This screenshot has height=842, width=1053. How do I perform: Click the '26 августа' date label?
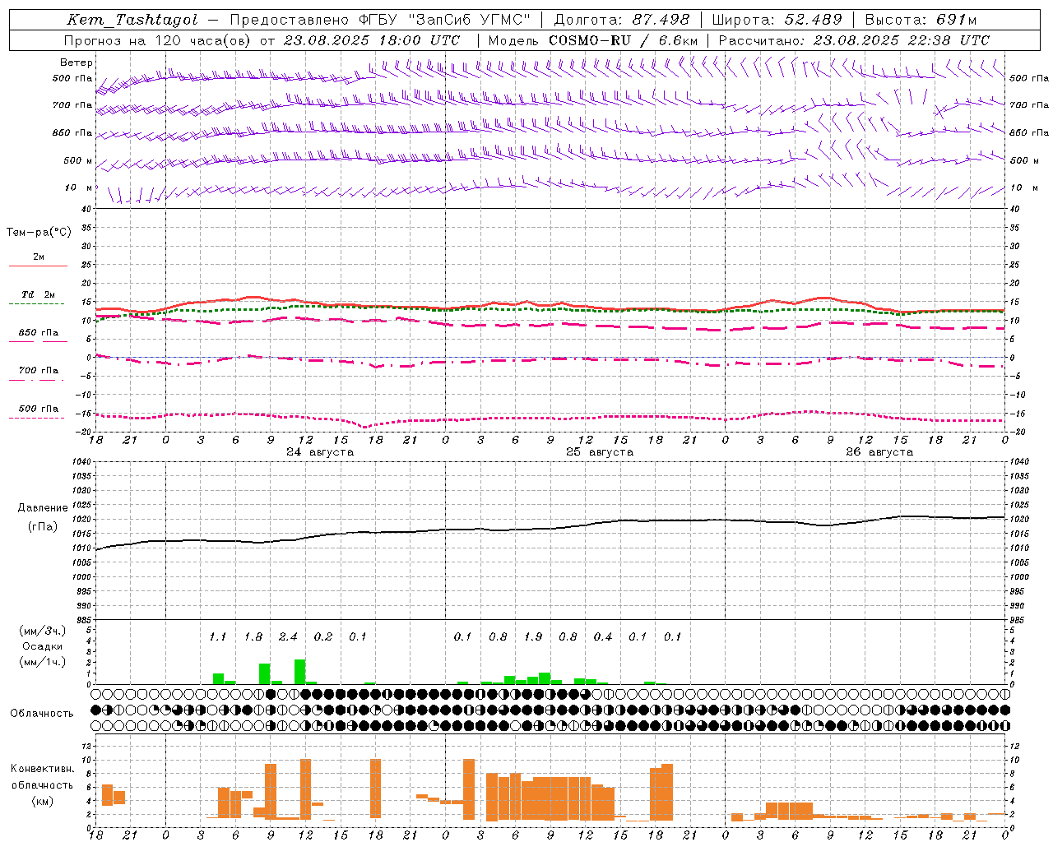[x=879, y=452]
